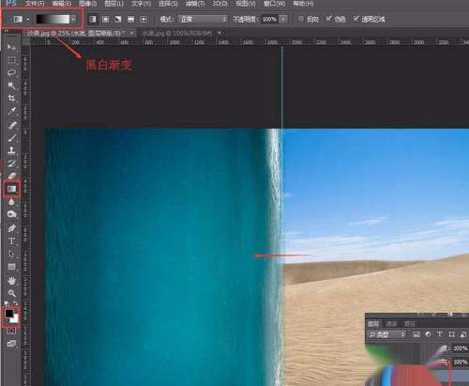
Task: Filter layers by adjustment layers icon
Action: click(428, 334)
